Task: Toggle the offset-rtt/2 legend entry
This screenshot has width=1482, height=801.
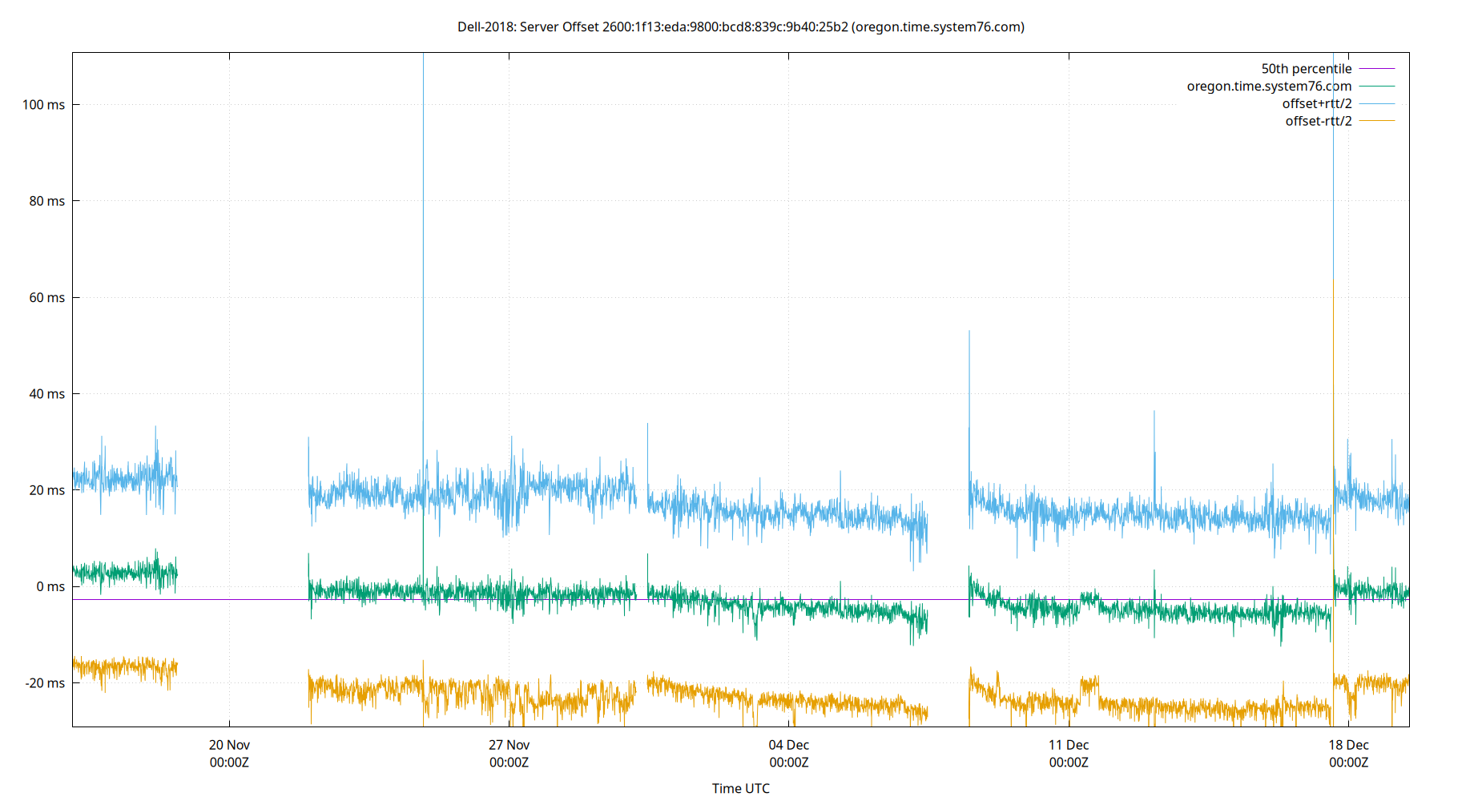Action: coord(1317,120)
